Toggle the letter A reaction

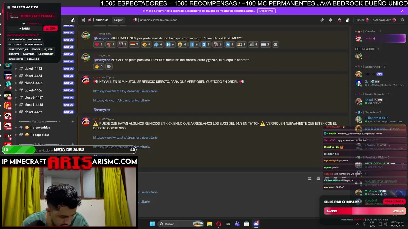click(229, 45)
